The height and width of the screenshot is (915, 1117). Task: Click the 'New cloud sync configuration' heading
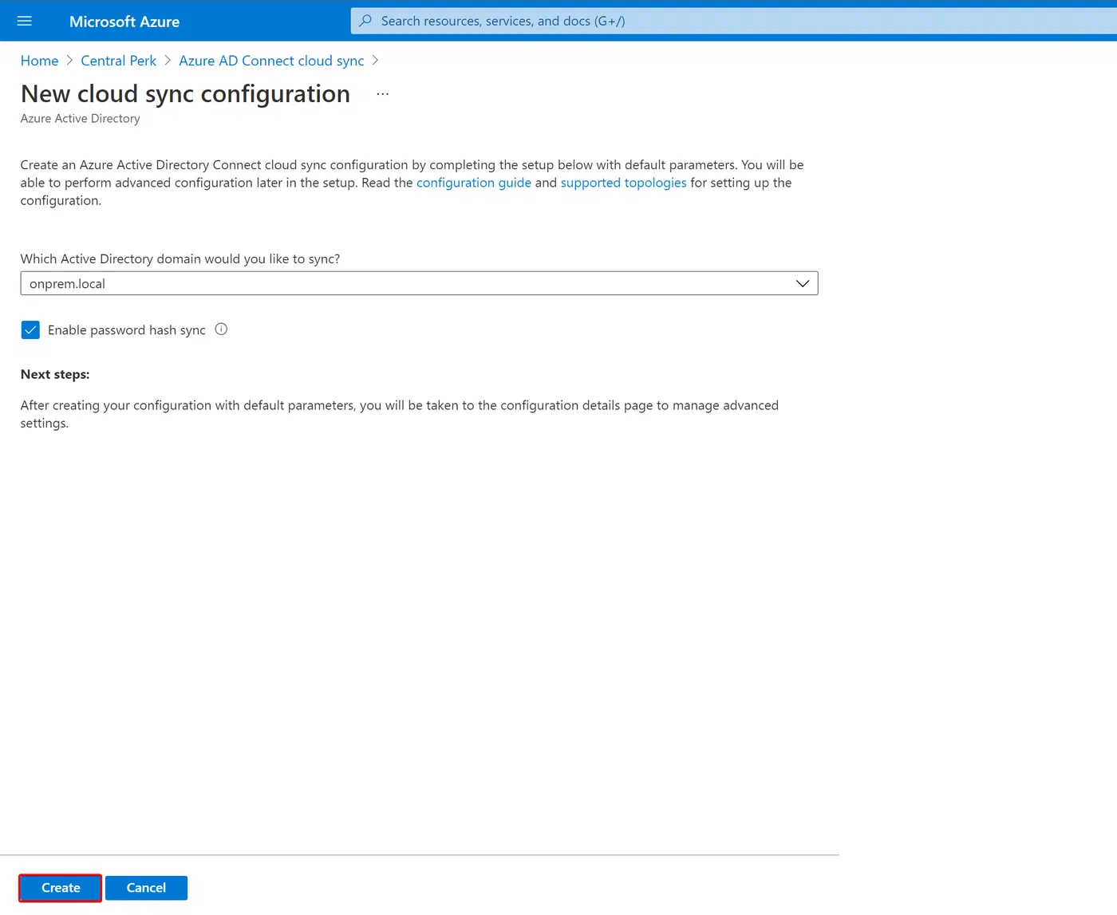click(x=185, y=94)
